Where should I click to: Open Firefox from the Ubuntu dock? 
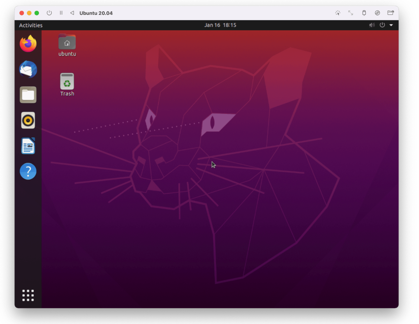pos(28,43)
